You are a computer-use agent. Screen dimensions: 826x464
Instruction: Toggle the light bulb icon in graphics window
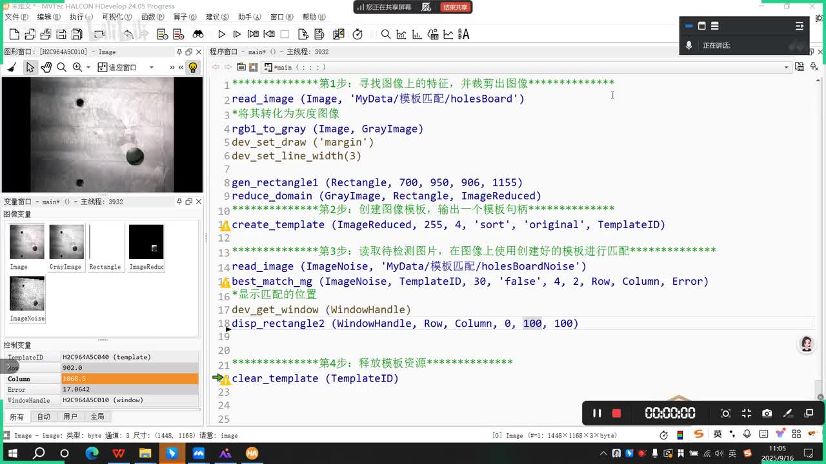(192, 67)
